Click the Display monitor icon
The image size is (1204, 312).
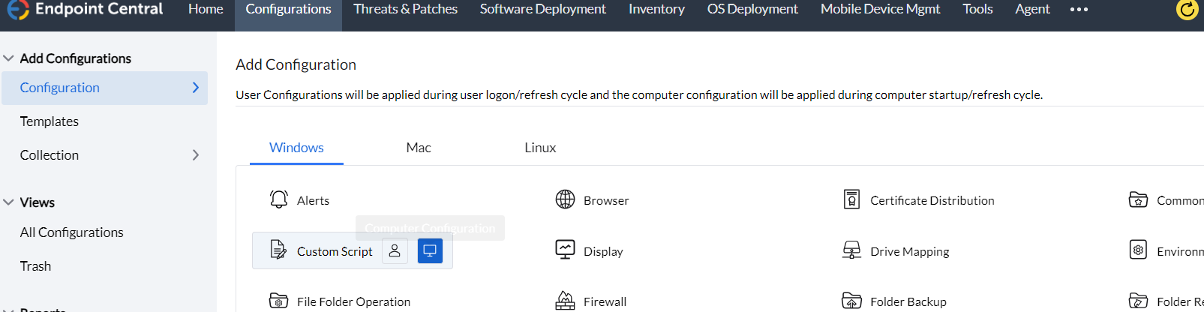click(x=565, y=250)
